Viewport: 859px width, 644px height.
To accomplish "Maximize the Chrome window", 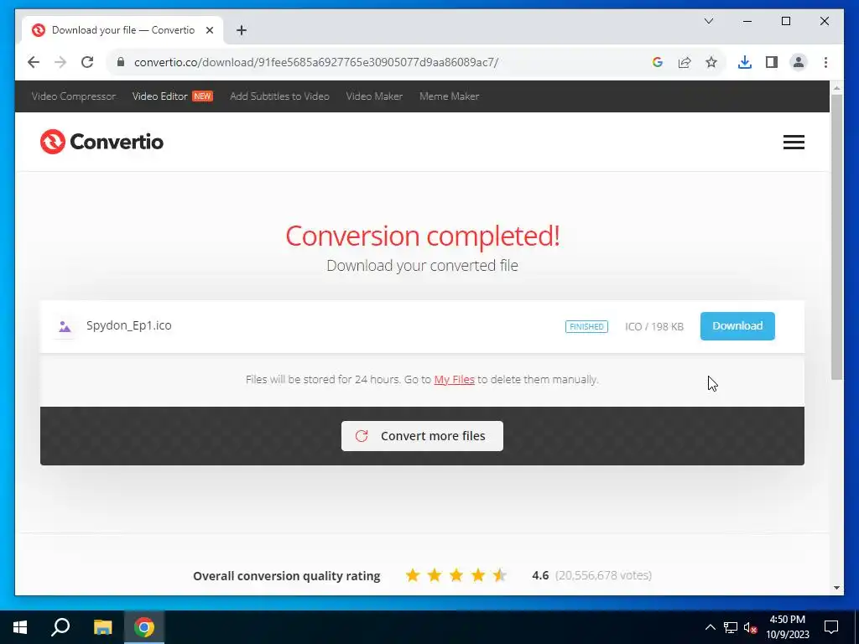I will (785, 21).
